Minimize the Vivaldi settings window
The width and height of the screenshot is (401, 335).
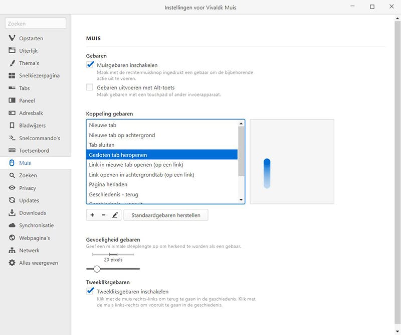click(x=353, y=7)
